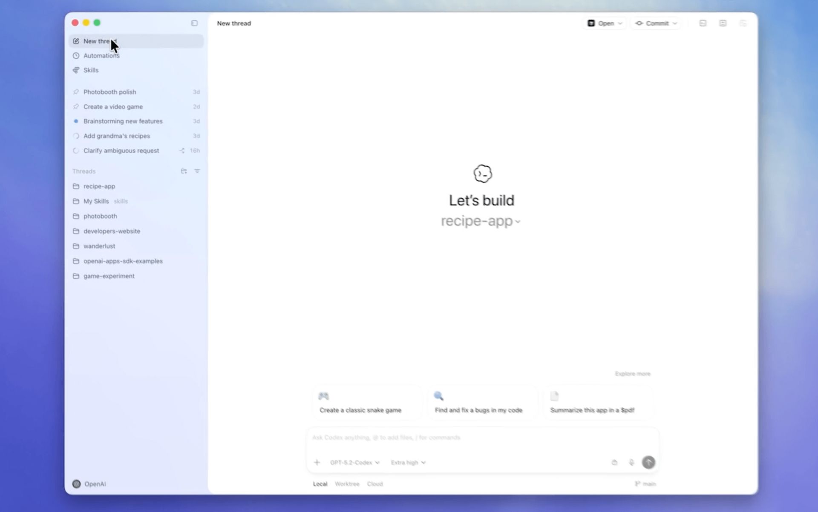Click the microphone dictation icon
Screen dimensions: 818x512
[x=631, y=462]
